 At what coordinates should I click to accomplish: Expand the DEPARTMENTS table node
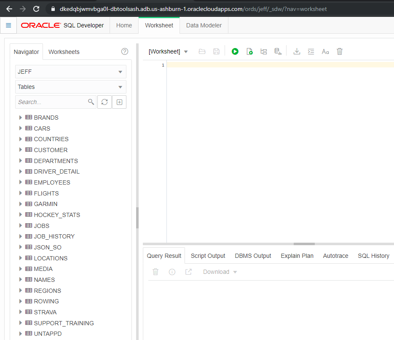pos(21,161)
